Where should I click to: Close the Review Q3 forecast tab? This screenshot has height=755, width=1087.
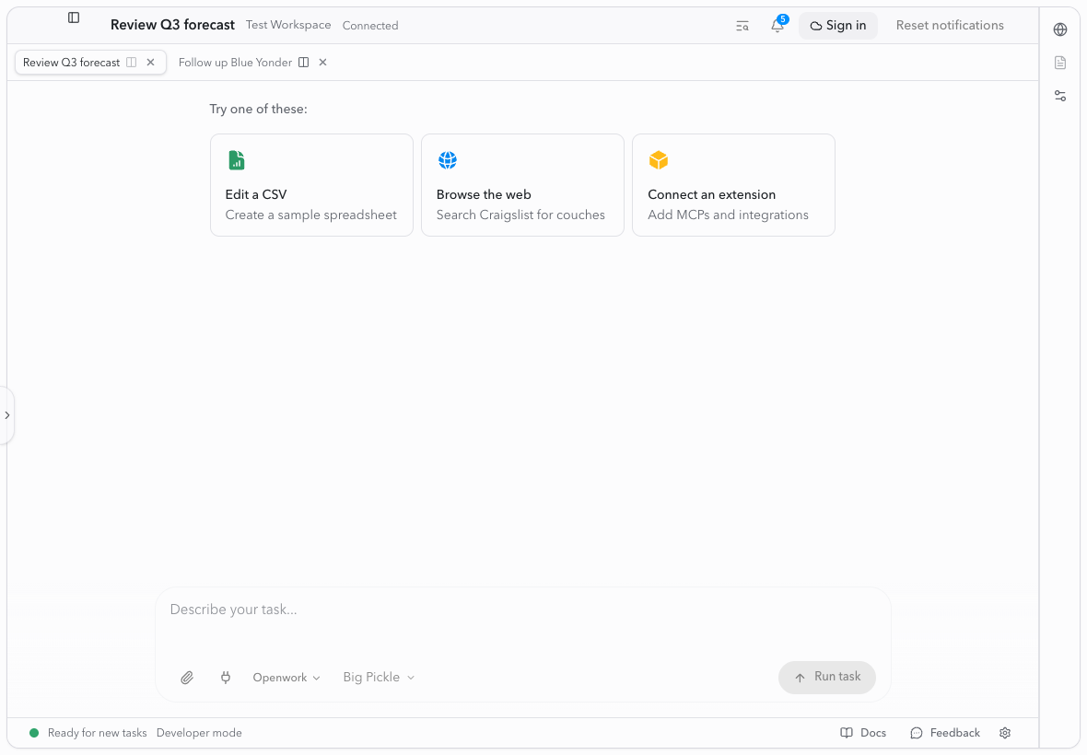coord(150,63)
